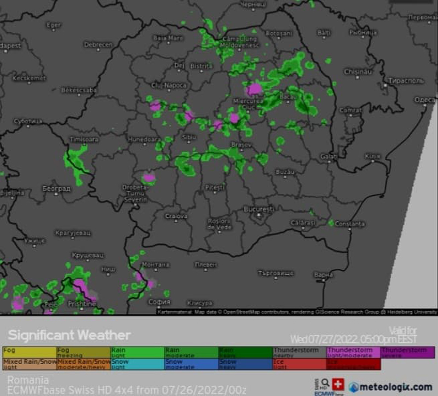The image size is (438, 396).
Task: Click the OpenStreetMap contributors attribution text
Action: click(x=252, y=312)
